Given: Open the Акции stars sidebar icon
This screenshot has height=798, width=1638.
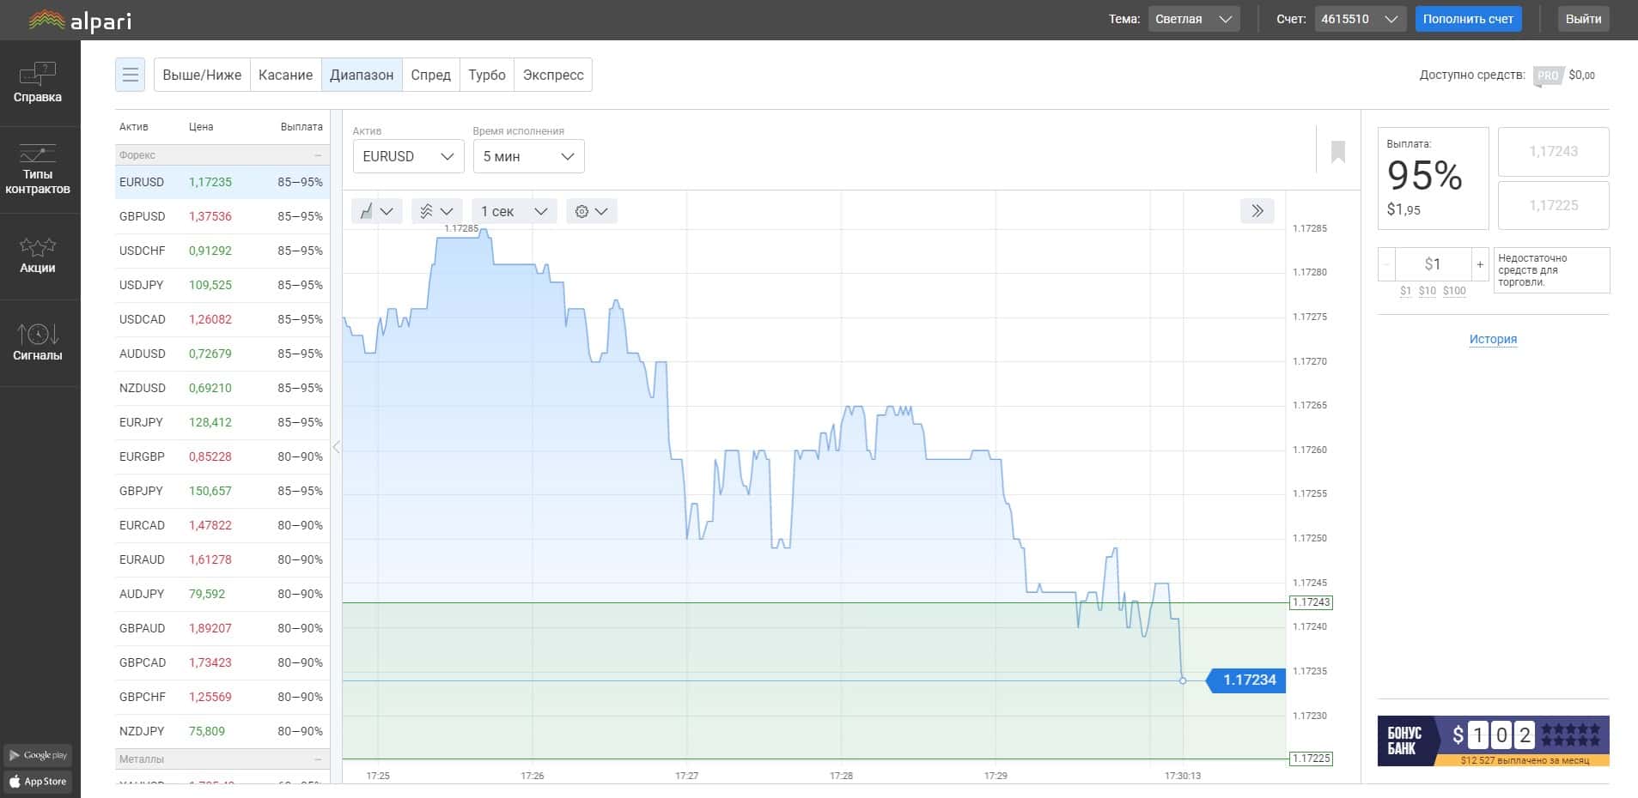Looking at the screenshot, I should 38,257.
